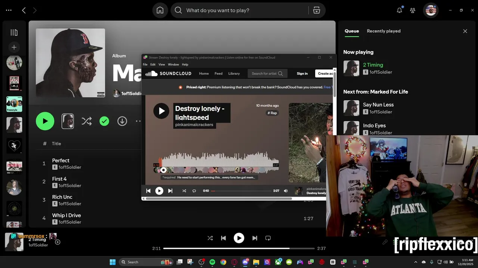The image size is (478, 268).
Task: Seek on Spotify playback progress bar
Action: pos(239,248)
